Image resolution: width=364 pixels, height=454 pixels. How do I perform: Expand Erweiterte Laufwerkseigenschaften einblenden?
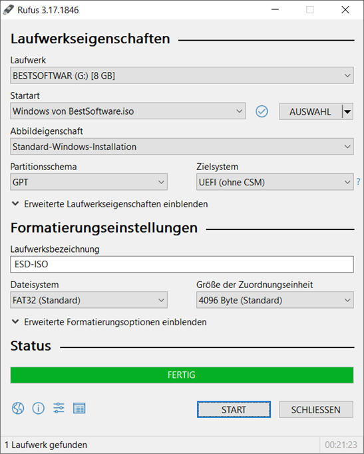(x=110, y=204)
